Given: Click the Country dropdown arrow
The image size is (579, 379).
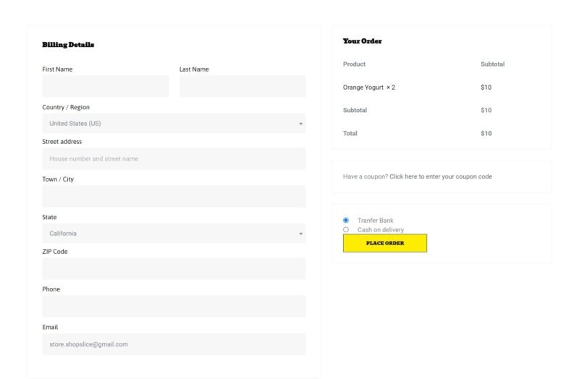Looking at the screenshot, I should 300,124.
